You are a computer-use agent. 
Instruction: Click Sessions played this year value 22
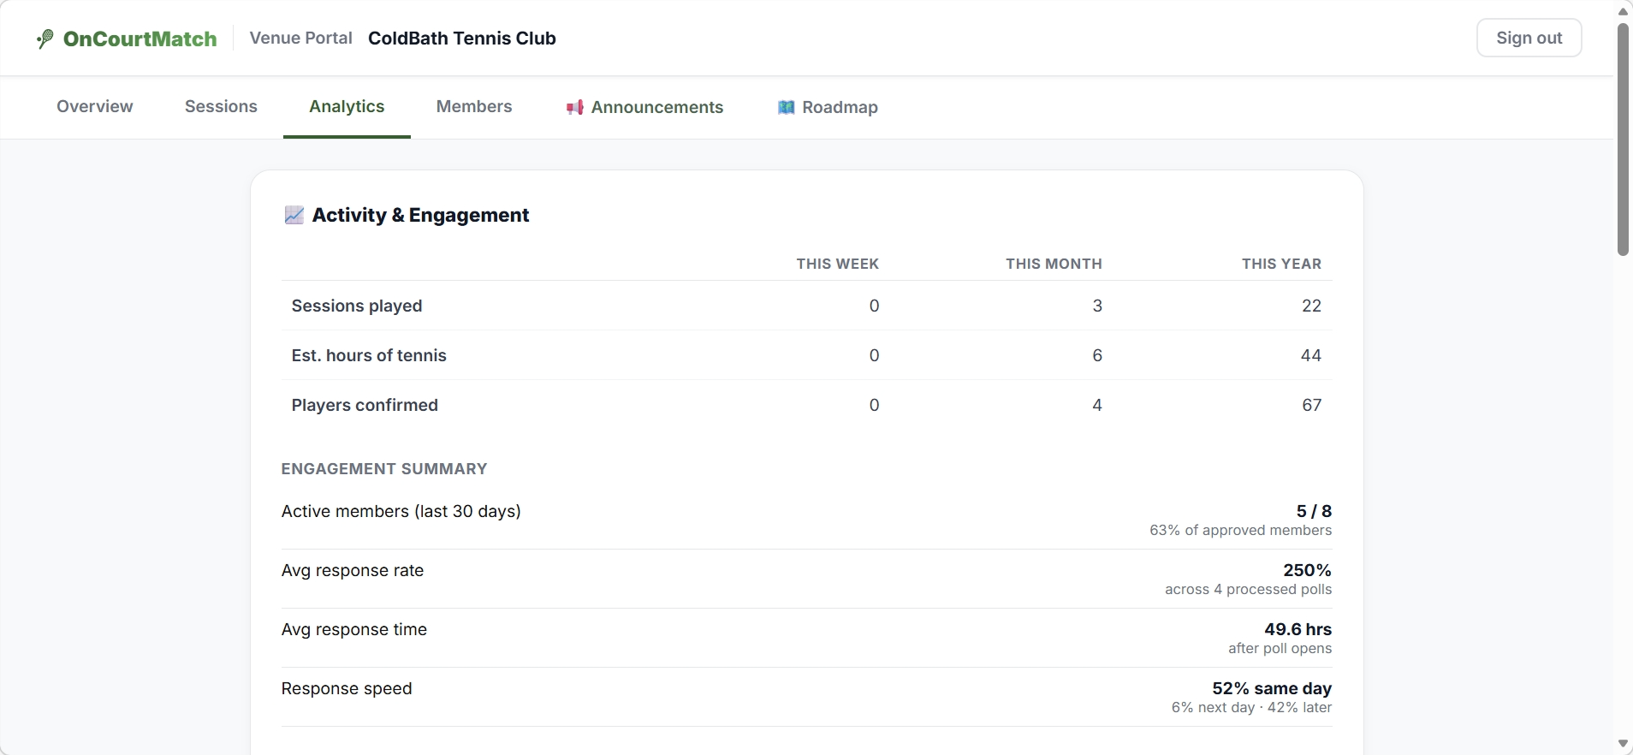1311,306
